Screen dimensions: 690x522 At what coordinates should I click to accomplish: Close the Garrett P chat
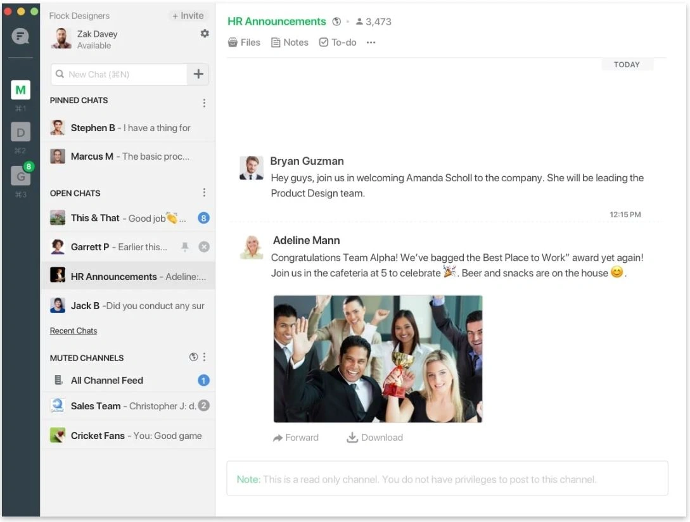pyautogui.click(x=204, y=247)
